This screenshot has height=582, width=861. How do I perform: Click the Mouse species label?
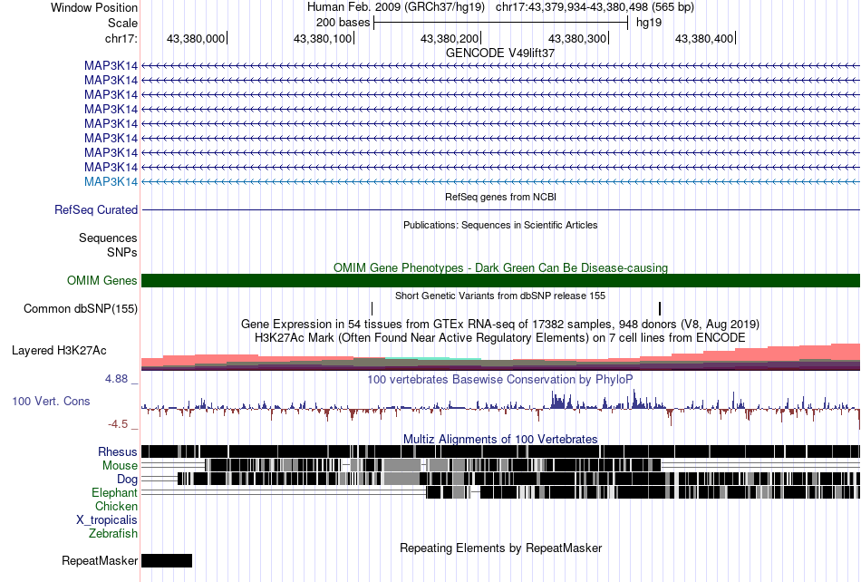click(120, 466)
